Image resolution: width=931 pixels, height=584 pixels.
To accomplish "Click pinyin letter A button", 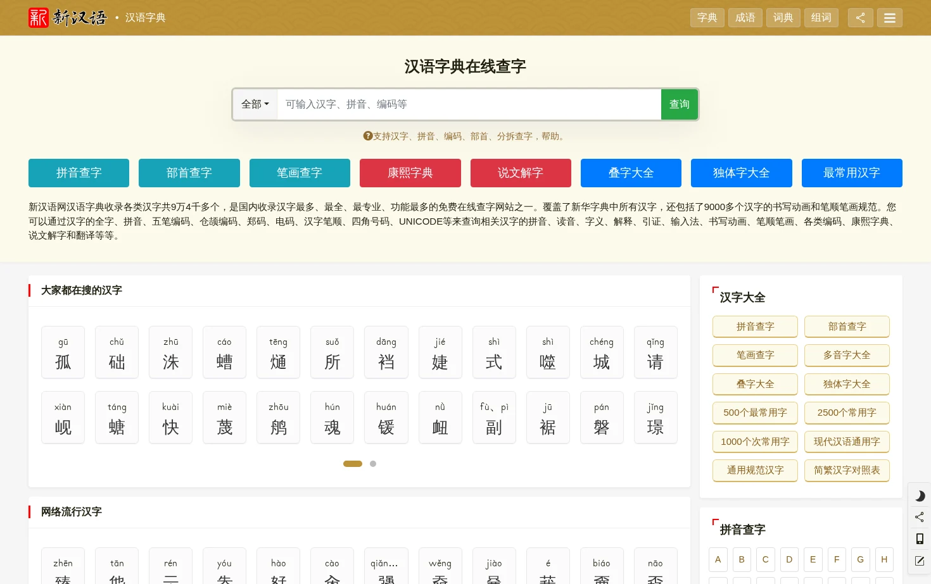I will [x=718, y=559].
